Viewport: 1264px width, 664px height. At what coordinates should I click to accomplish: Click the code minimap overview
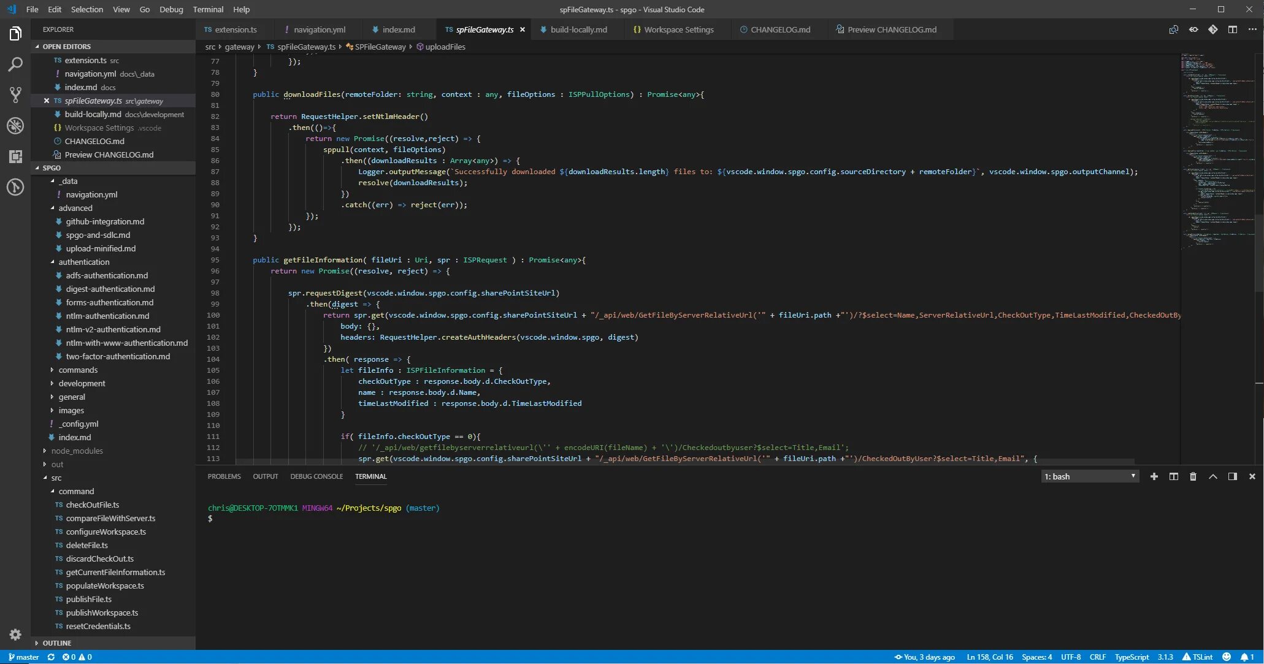[x=1217, y=150]
